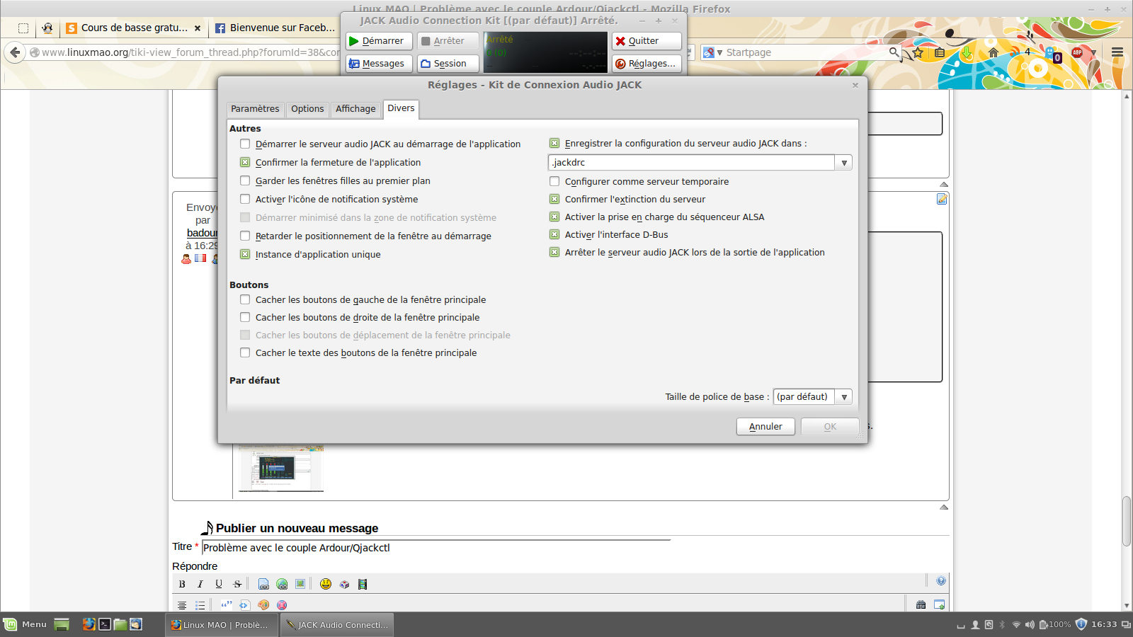Apply italic formatting in reply editor
The width and height of the screenshot is (1133, 637).
click(200, 584)
